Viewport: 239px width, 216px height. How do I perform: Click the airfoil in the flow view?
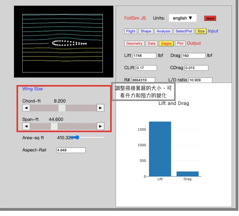[69, 43]
